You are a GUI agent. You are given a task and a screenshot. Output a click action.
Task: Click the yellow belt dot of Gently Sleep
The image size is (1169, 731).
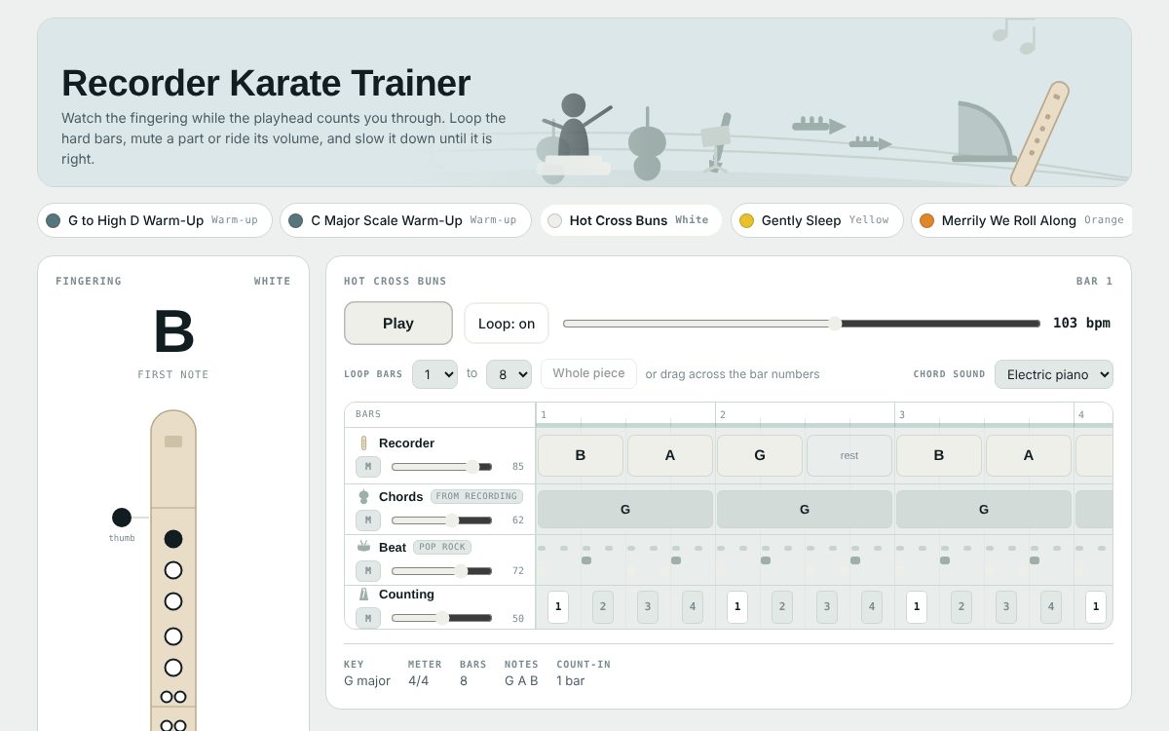747,220
